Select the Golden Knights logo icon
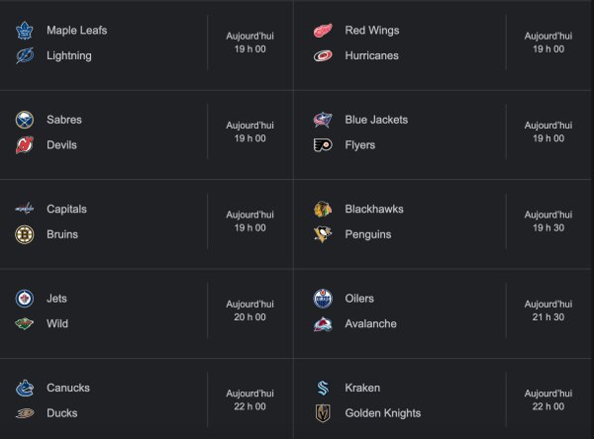 [x=323, y=413]
